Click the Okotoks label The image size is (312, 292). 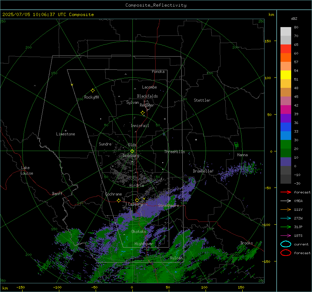tap(139, 232)
